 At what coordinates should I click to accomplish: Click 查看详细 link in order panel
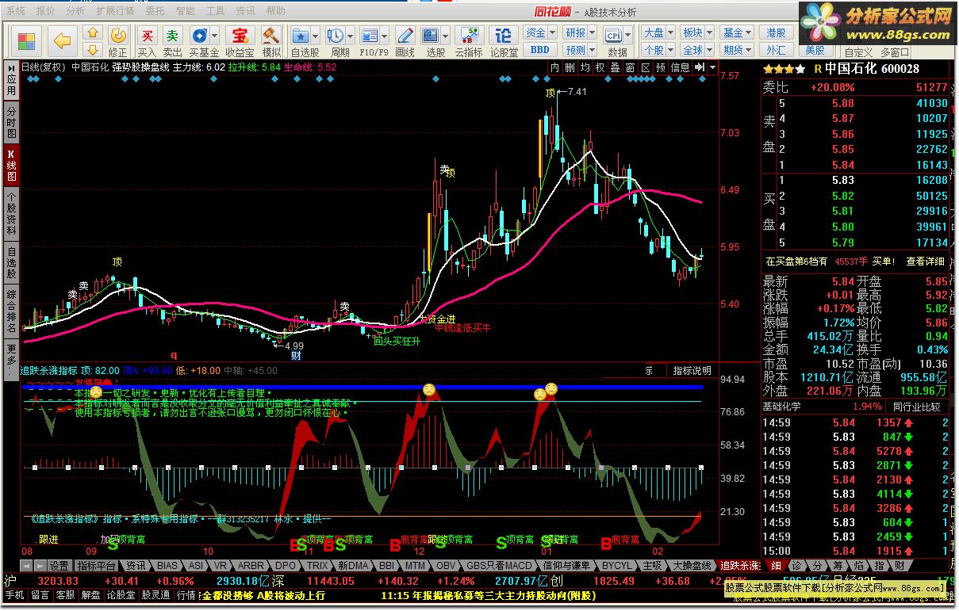pos(926,261)
